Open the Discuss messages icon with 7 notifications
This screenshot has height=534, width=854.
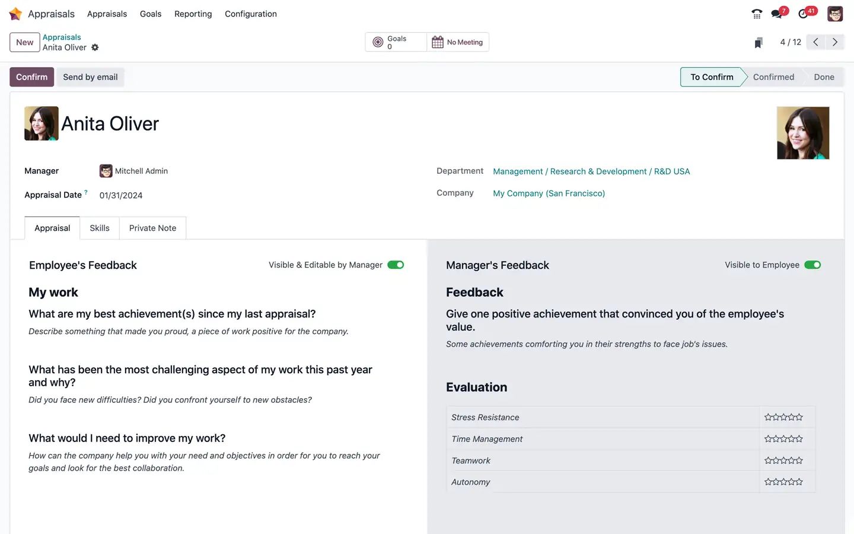click(x=778, y=13)
